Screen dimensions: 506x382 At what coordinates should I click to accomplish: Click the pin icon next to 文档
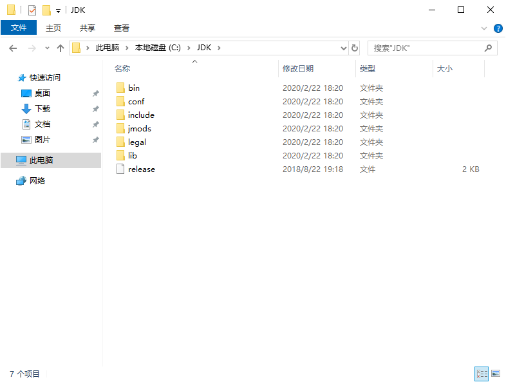(95, 124)
